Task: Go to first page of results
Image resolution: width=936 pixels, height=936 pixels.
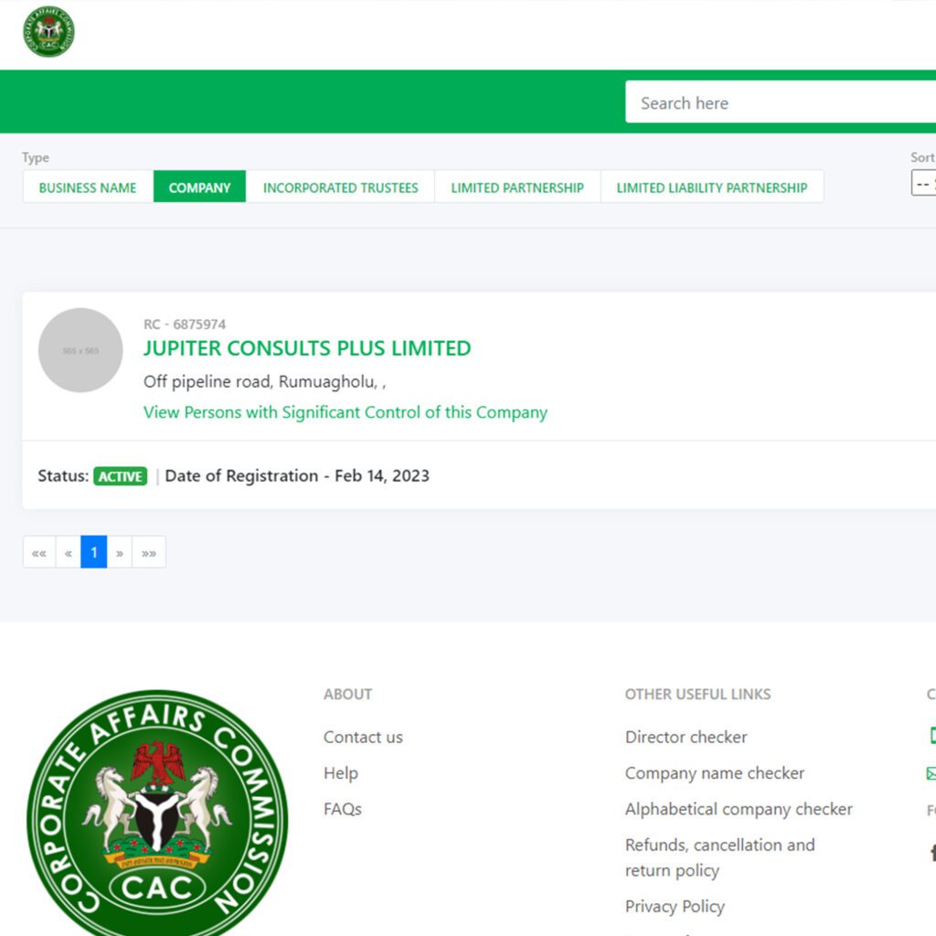Action: click(x=39, y=552)
